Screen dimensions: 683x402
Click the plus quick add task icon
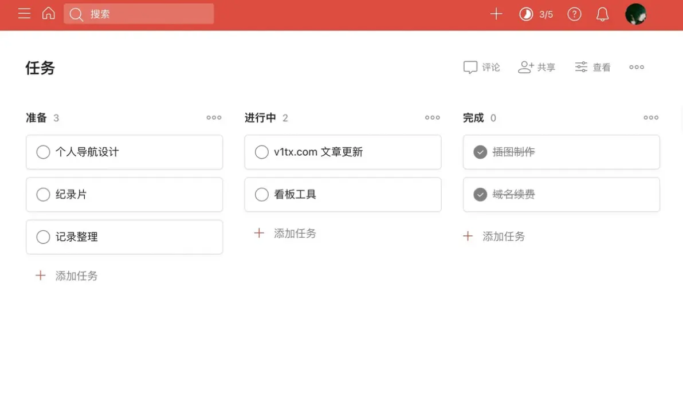click(496, 14)
